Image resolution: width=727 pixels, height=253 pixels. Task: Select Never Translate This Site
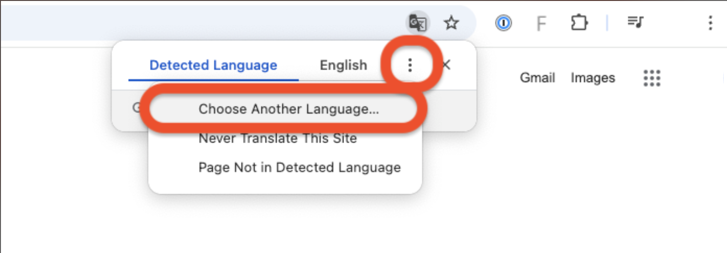277,138
